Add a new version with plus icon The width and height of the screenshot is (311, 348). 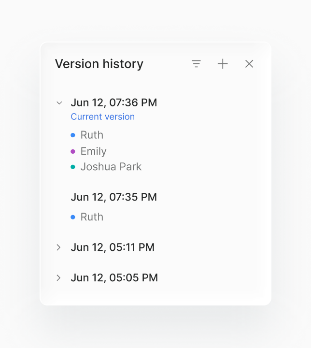(x=223, y=64)
